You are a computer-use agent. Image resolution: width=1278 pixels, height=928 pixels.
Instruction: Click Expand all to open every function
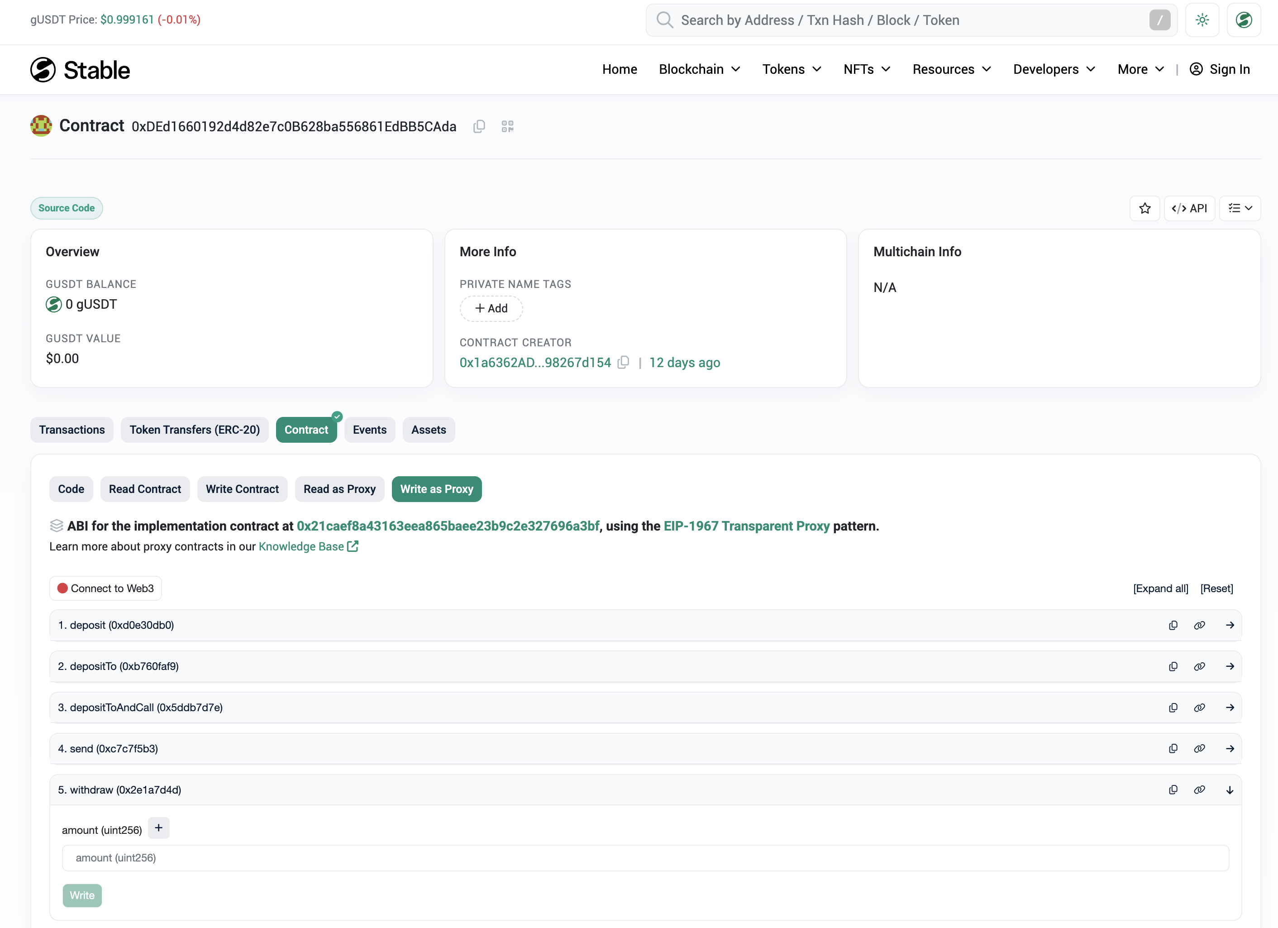tap(1160, 588)
